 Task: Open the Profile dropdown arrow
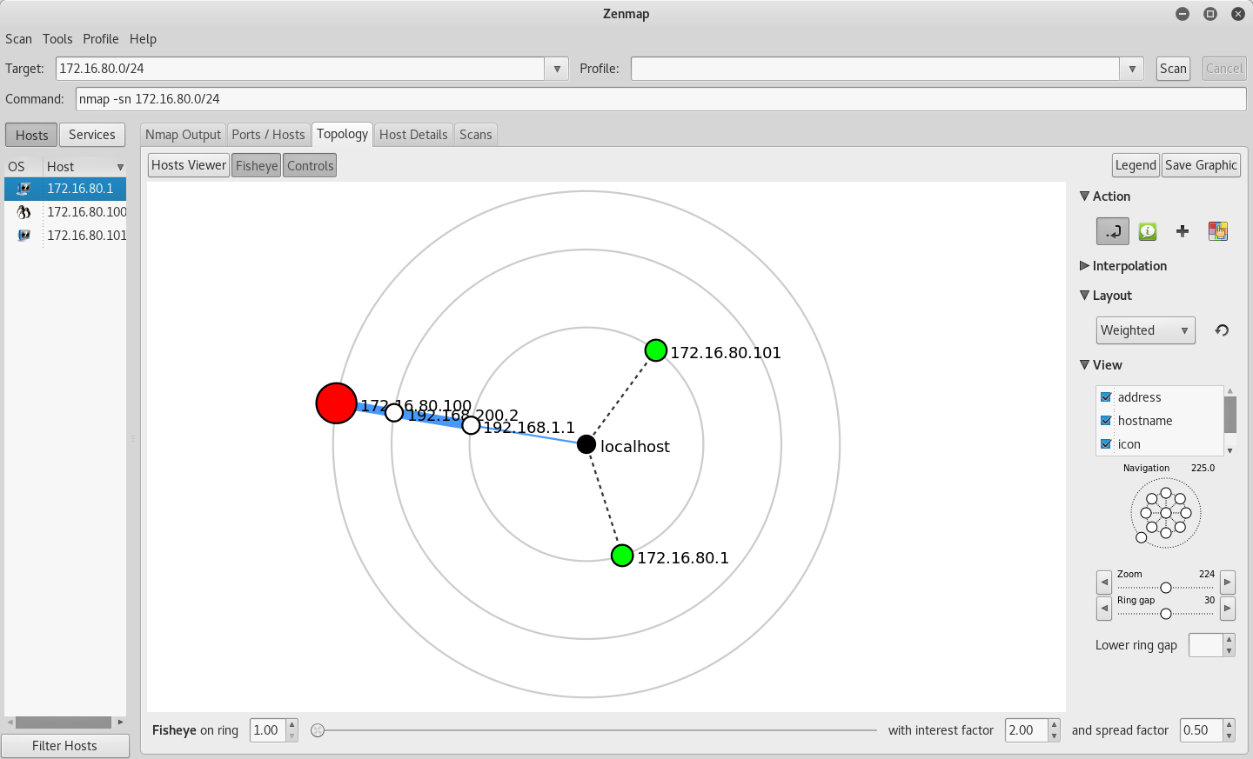click(1132, 69)
